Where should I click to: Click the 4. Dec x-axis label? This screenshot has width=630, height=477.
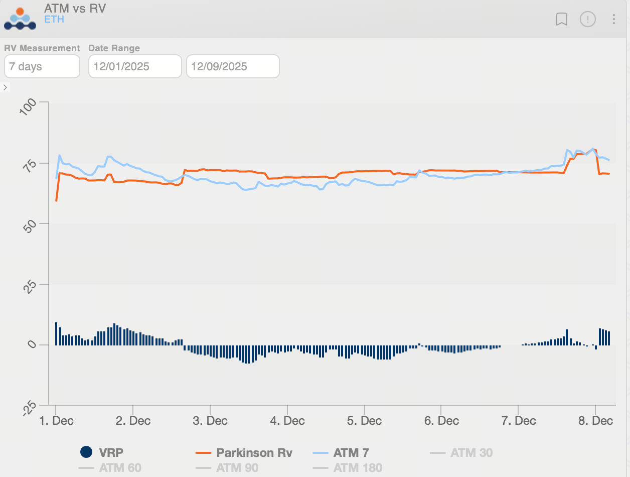pyautogui.click(x=287, y=421)
